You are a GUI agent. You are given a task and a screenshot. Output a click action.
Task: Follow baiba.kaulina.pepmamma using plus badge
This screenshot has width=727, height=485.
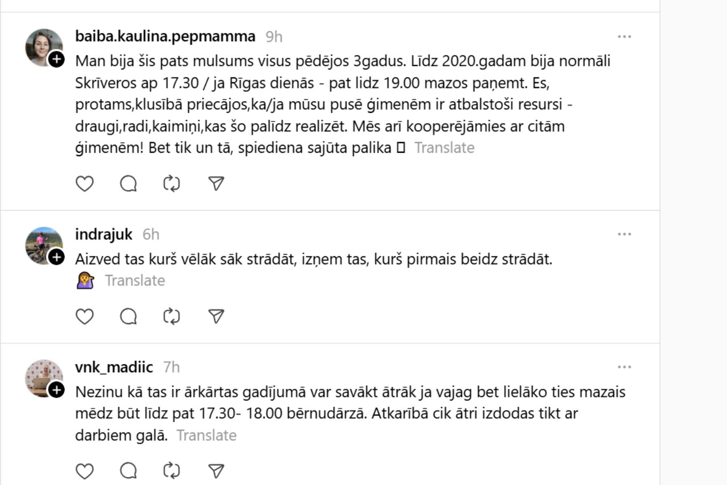57,59
